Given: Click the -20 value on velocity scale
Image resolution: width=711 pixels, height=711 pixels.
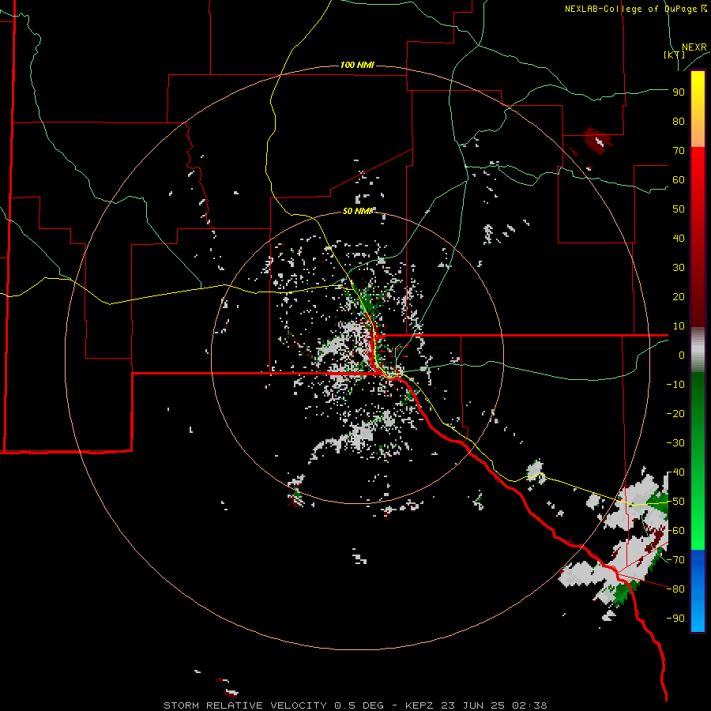Looking at the screenshot, I should click(x=675, y=414).
